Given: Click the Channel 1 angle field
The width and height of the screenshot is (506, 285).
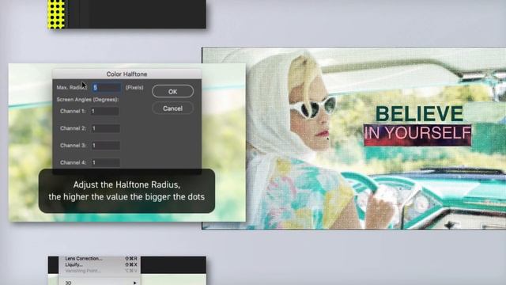Looking at the screenshot, I should click(x=105, y=111).
